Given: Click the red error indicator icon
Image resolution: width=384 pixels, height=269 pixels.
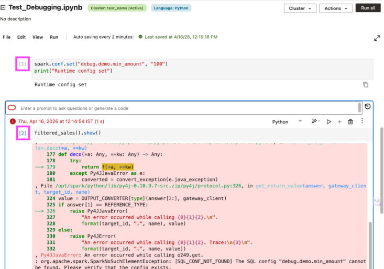Looking at the screenshot, I should (13, 121).
